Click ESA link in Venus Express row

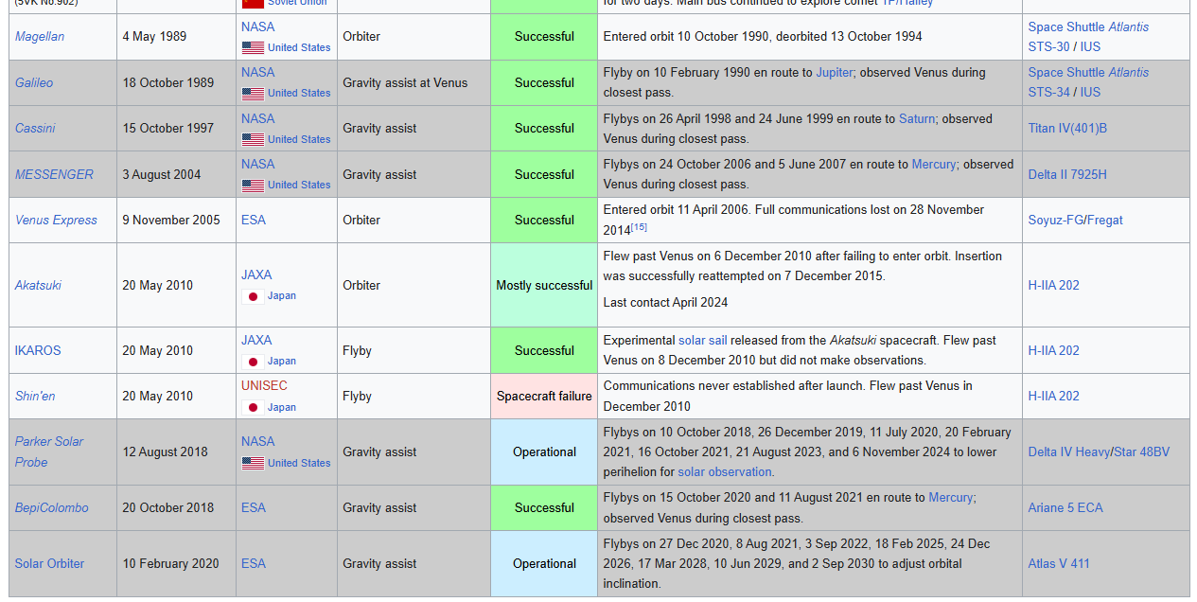[254, 220]
